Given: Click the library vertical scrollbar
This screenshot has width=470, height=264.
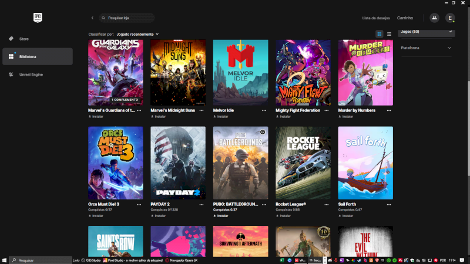Looking at the screenshot, I should coord(468,128).
